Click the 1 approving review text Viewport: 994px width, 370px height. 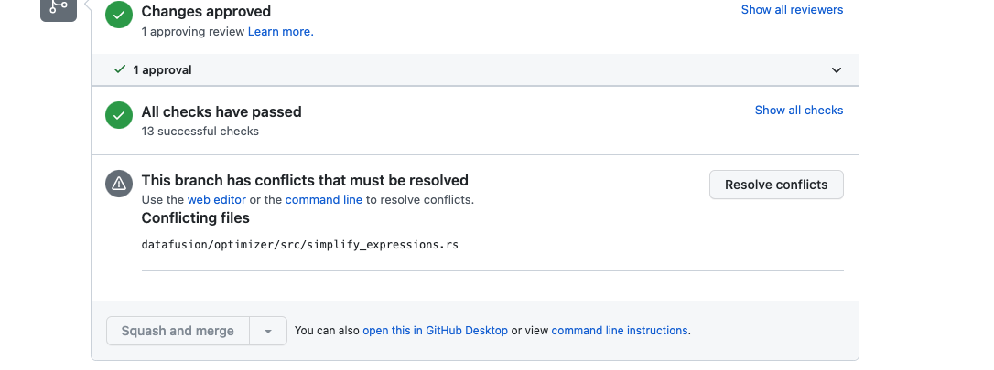tap(193, 32)
